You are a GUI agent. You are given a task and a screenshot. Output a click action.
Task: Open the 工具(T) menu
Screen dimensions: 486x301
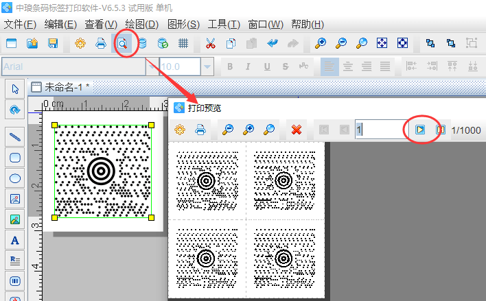224,24
